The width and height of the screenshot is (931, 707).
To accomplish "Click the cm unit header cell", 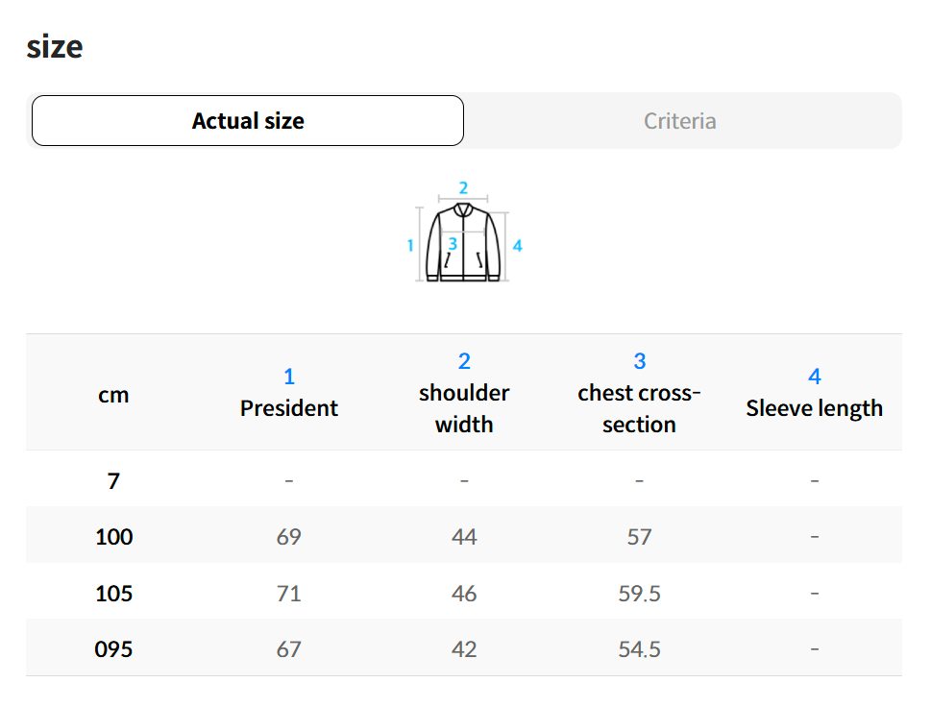I will [x=113, y=394].
